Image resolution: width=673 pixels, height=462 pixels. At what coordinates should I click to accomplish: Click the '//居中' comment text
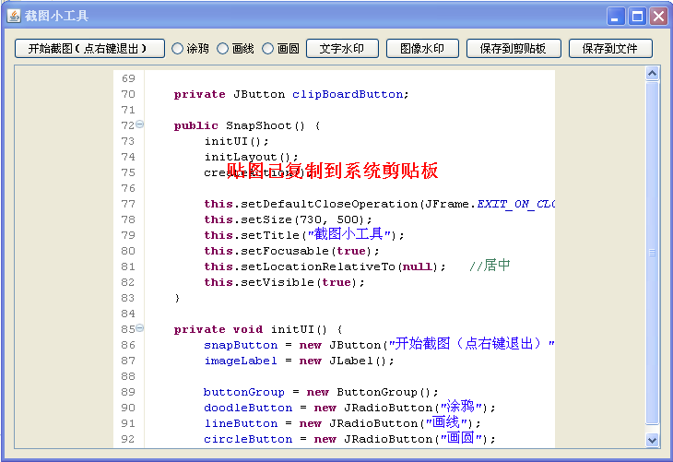[x=490, y=266]
